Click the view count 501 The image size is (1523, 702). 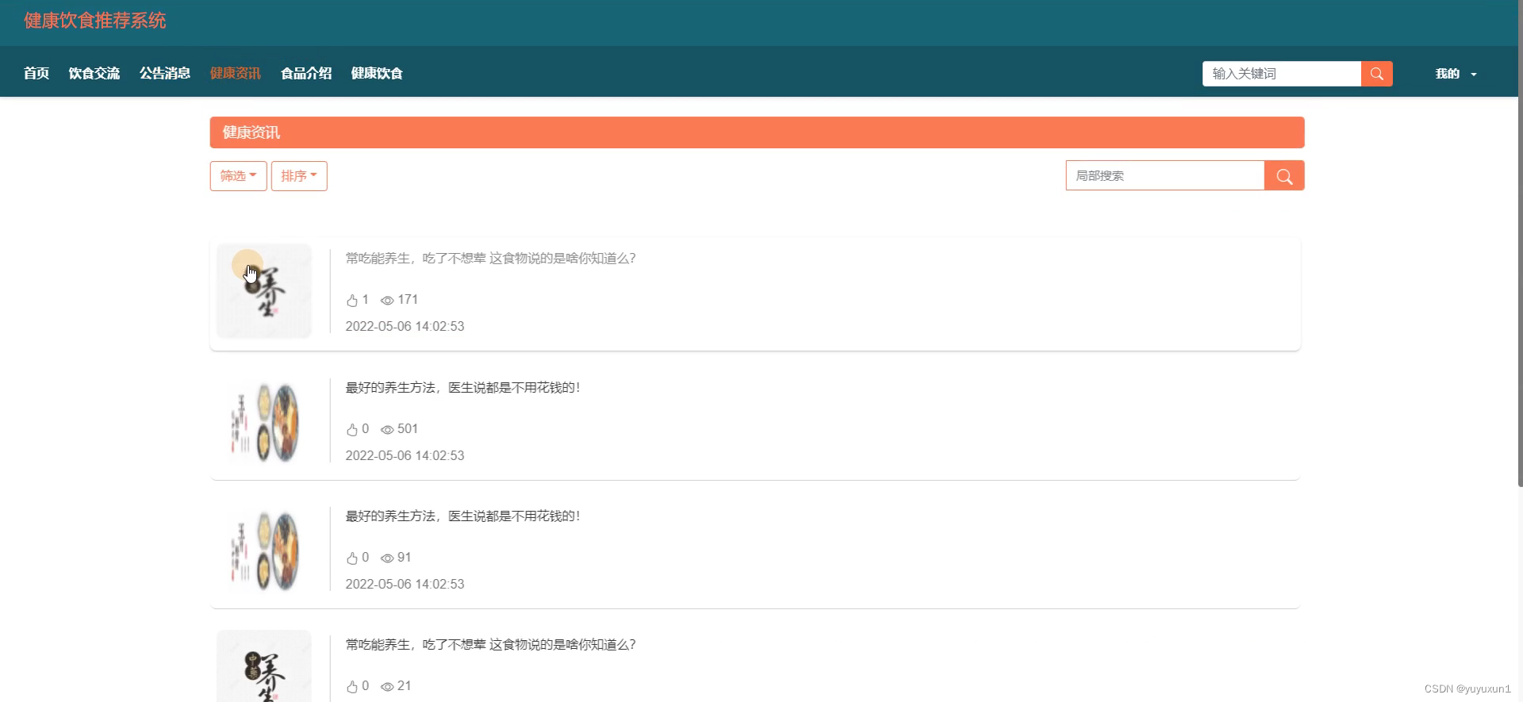point(408,429)
